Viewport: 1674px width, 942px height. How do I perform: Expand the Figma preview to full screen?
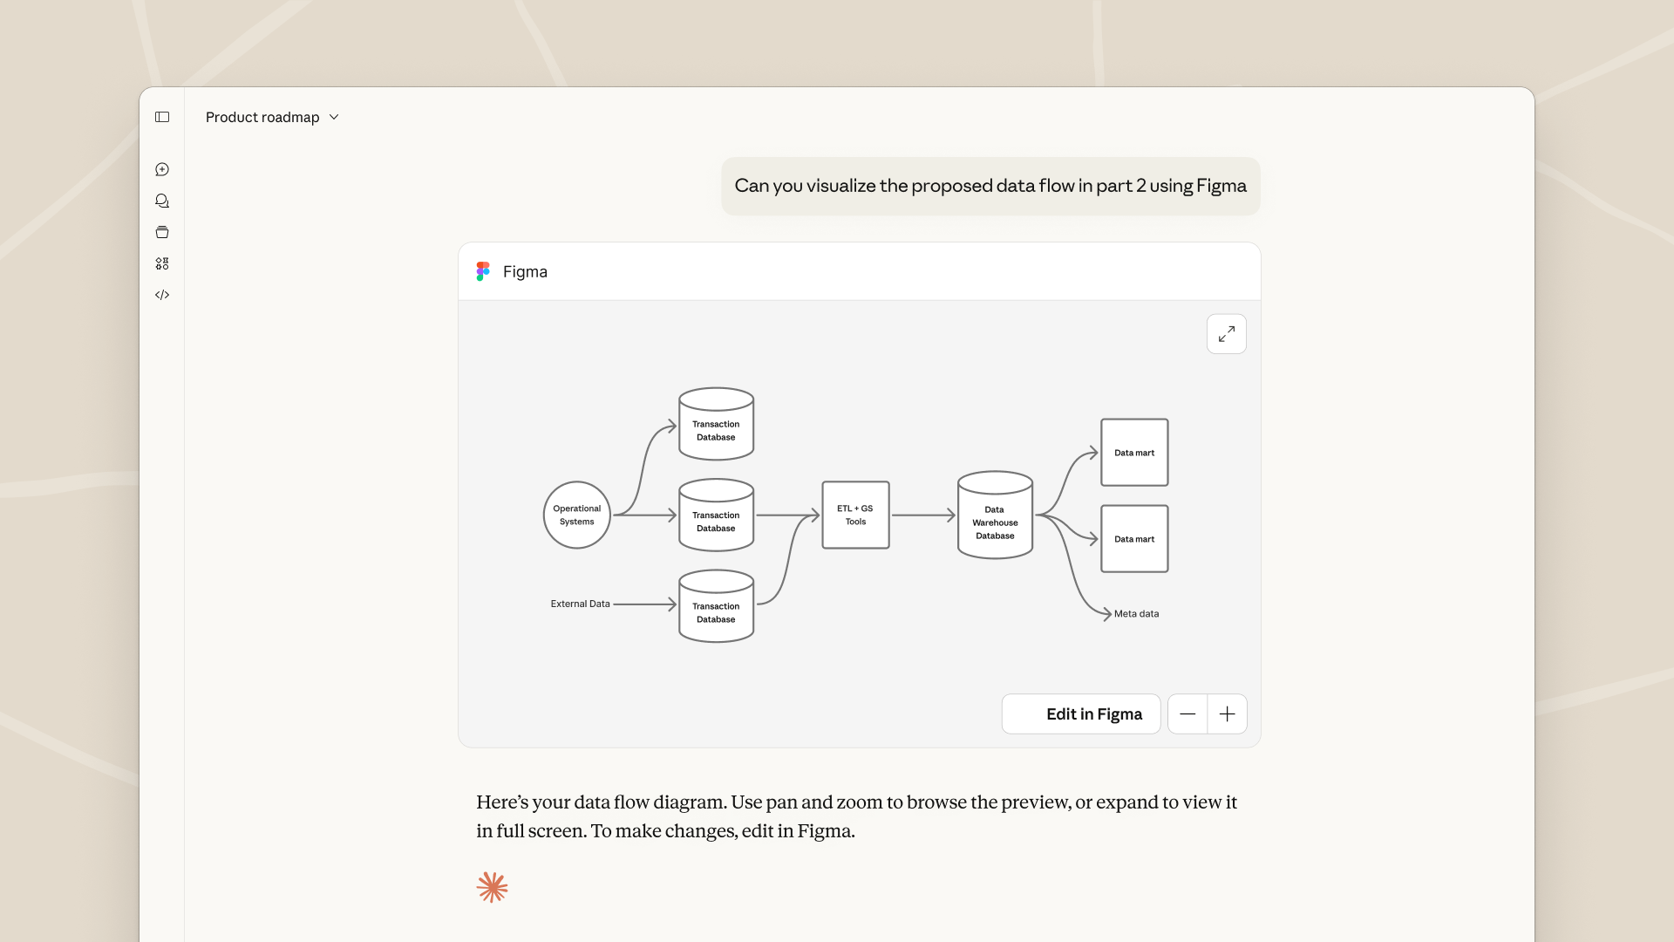click(x=1226, y=334)
